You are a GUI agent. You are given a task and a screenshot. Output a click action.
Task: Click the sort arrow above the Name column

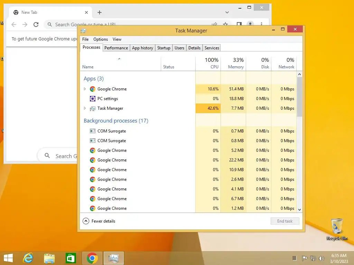pos(119,59)
